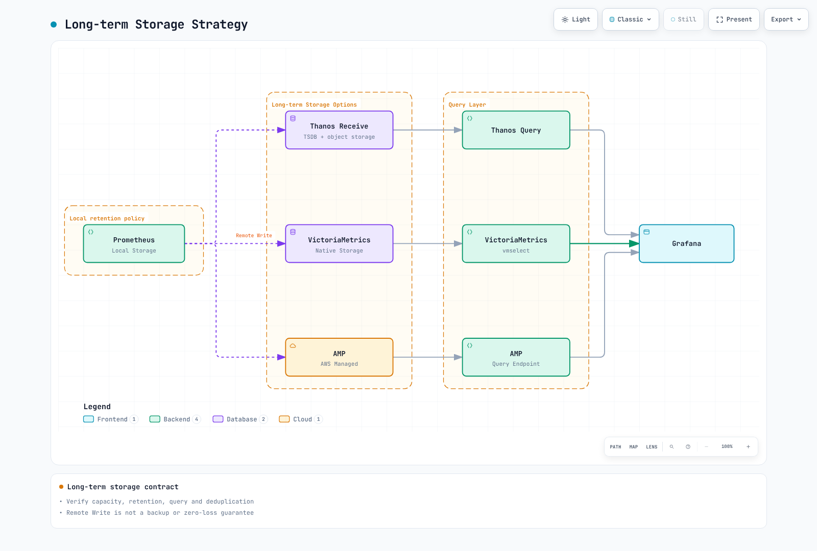Toggle the Still animation button

tap(684, 19)
